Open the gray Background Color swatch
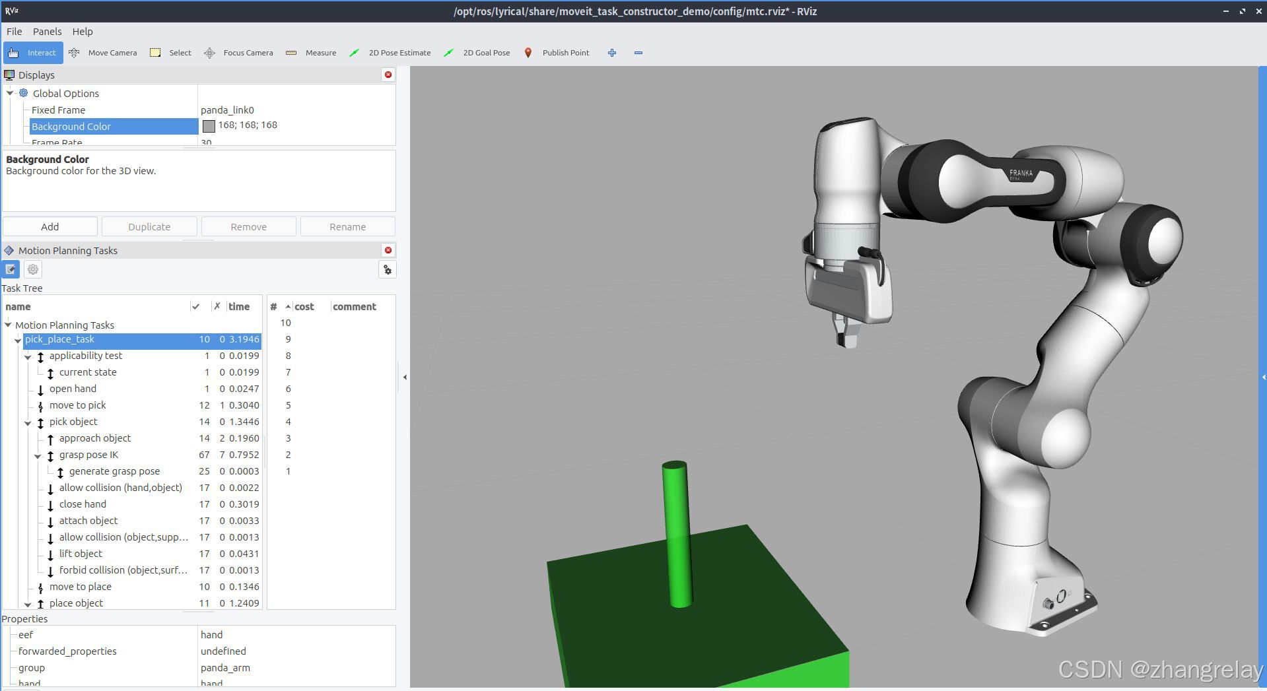Screen dimensions: 1267x691 pyautogui.click(x=209, y=126)
